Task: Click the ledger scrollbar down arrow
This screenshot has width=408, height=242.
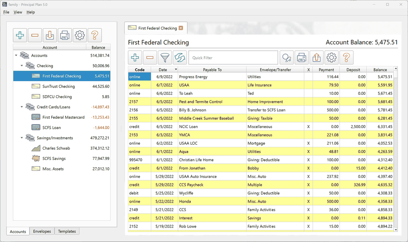Action: pyautogui.click(x=396, y=229)
